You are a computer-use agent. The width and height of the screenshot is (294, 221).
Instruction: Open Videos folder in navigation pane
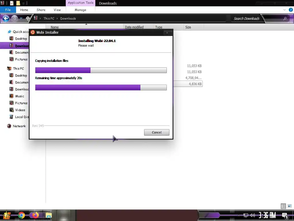(20, 110)
